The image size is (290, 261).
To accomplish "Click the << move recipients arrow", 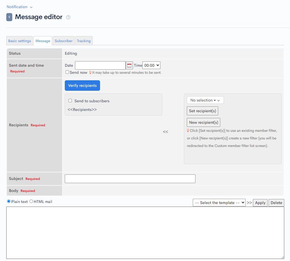I will 165,132.
